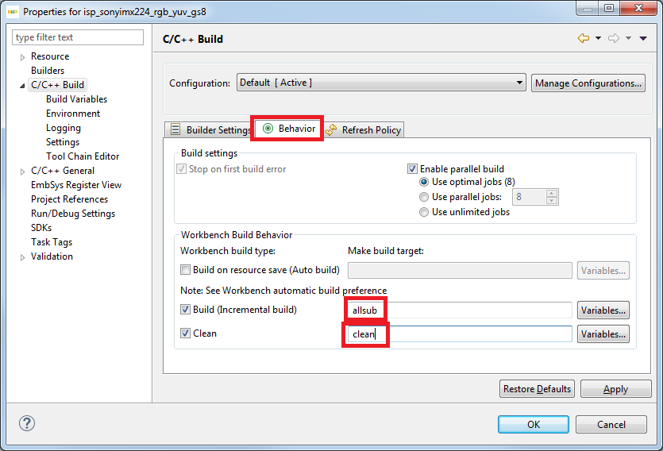
Task: Open the Refresh Policy tab
Action: 371,130
